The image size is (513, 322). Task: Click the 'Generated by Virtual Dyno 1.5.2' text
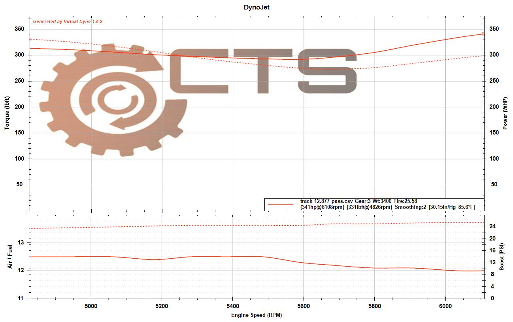pos(68,21)
